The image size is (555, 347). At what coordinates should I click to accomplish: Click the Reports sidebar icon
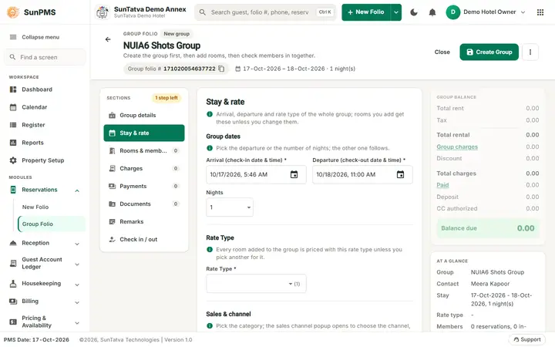[x=13, y=143]
